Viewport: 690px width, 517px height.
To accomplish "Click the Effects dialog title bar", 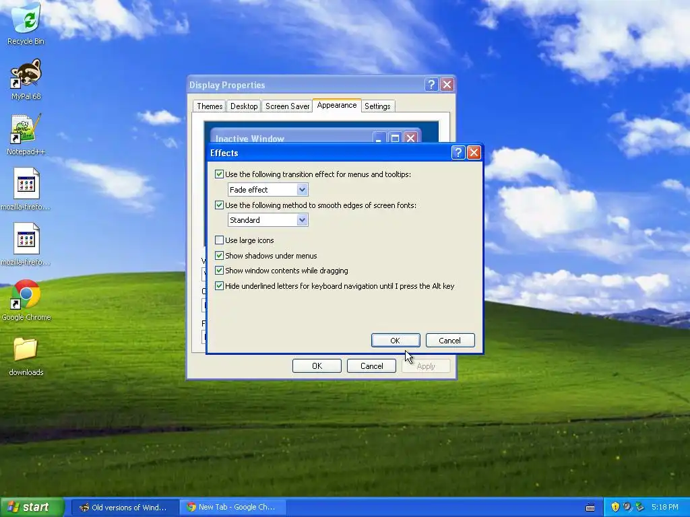I will [329, 153].
